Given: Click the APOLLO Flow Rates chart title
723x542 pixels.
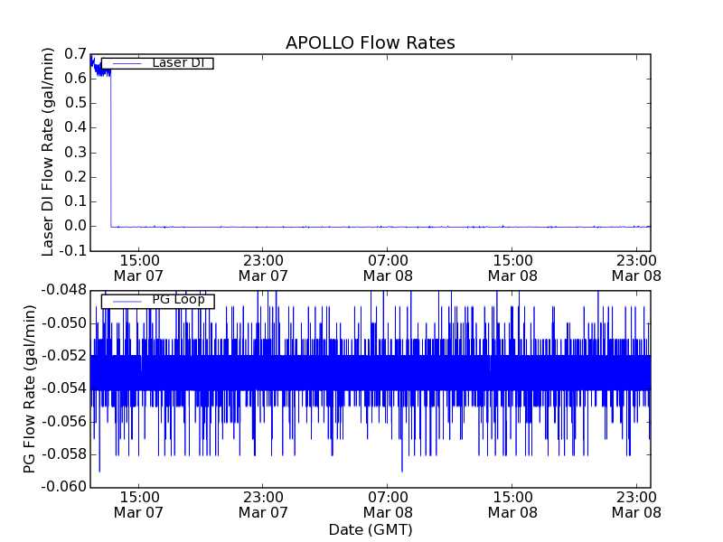Looking at the screenshot, I should 370,43.
